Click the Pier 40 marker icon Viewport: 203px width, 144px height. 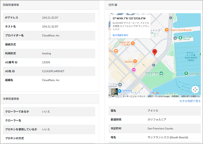[180, 38]
